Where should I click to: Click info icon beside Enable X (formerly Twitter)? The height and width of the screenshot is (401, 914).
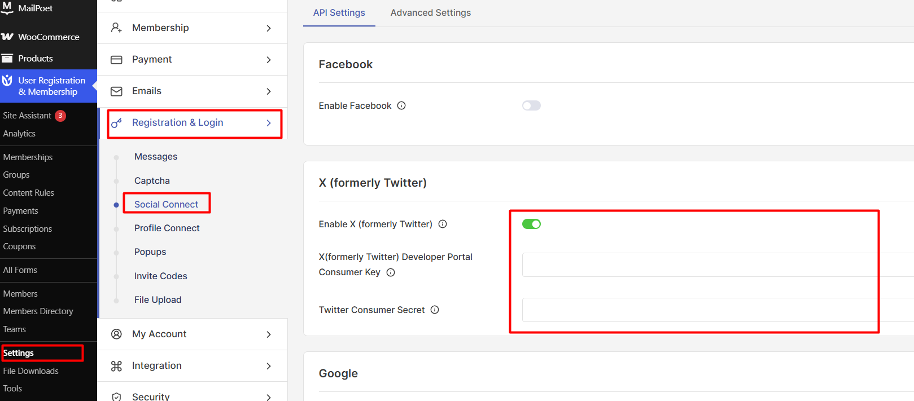[443, 224]
